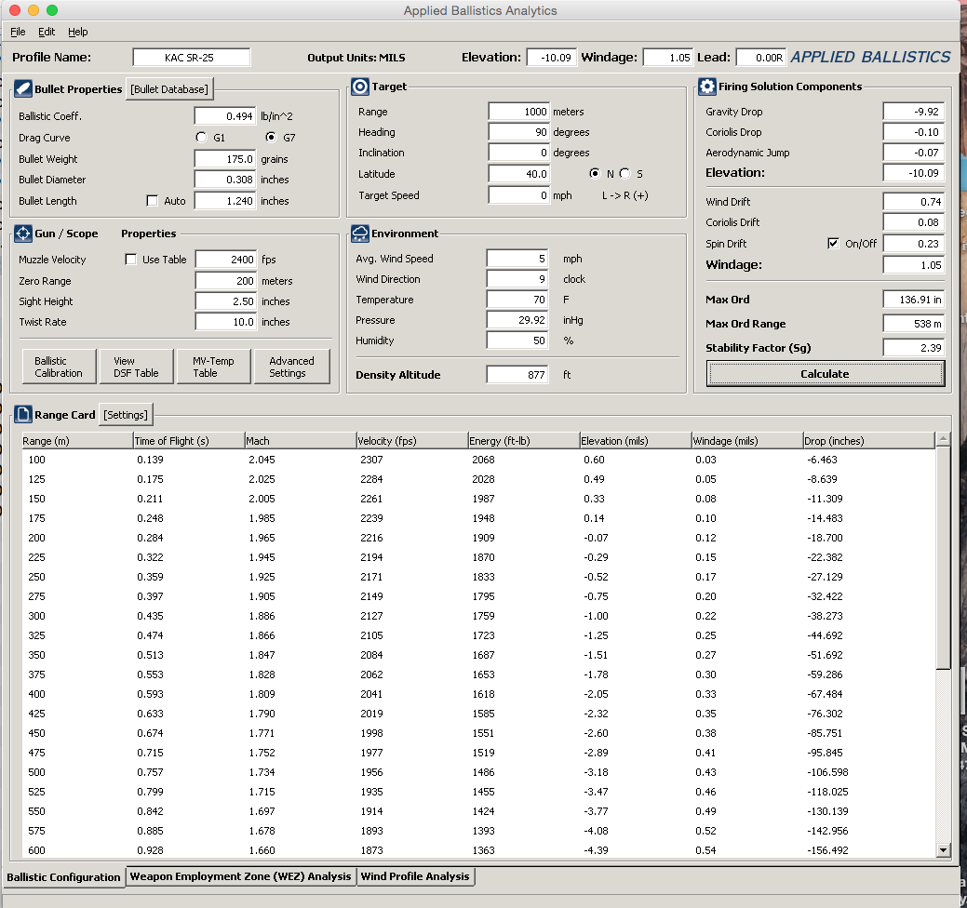
Task: Select the G1 drag curve option
Action: tap(201, 137)
